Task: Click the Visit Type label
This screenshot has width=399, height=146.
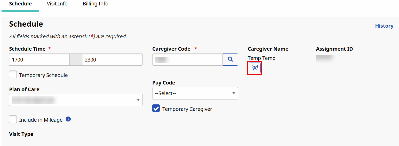Action: coord(21,134)
